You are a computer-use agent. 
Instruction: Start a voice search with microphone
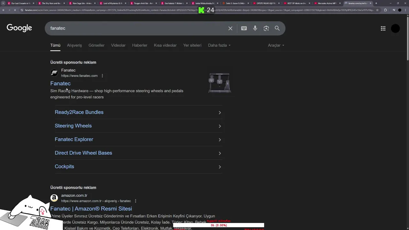255,28
